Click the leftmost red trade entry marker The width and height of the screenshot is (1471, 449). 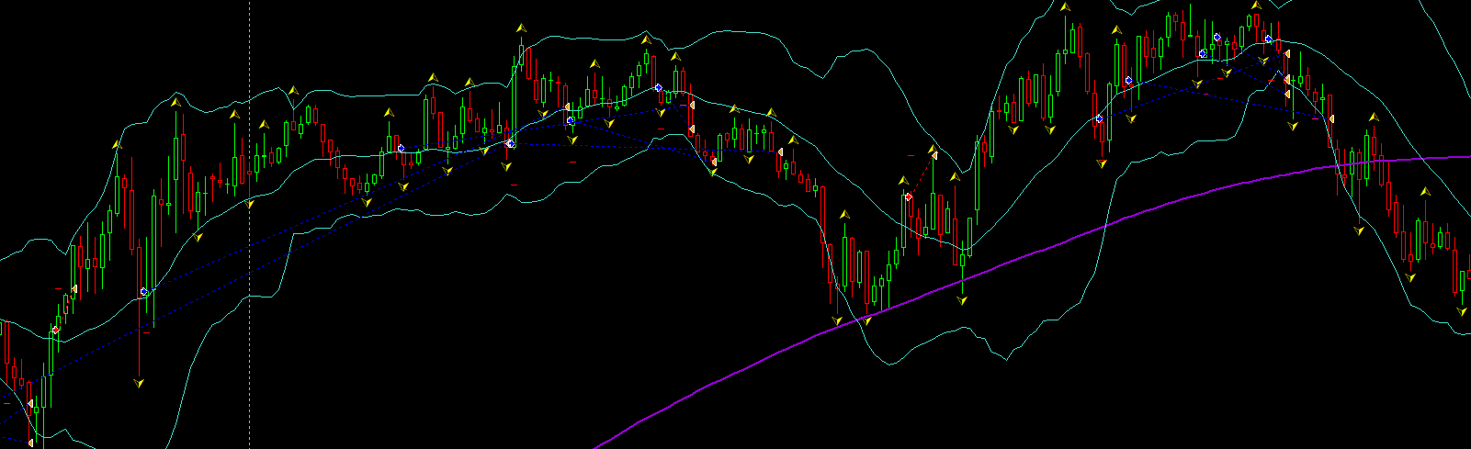coord(55,330)
